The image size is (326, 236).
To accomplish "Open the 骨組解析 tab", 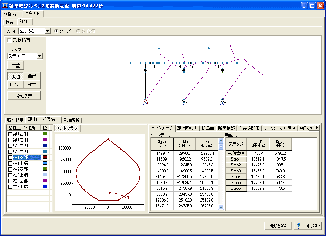I will [71, 120].
